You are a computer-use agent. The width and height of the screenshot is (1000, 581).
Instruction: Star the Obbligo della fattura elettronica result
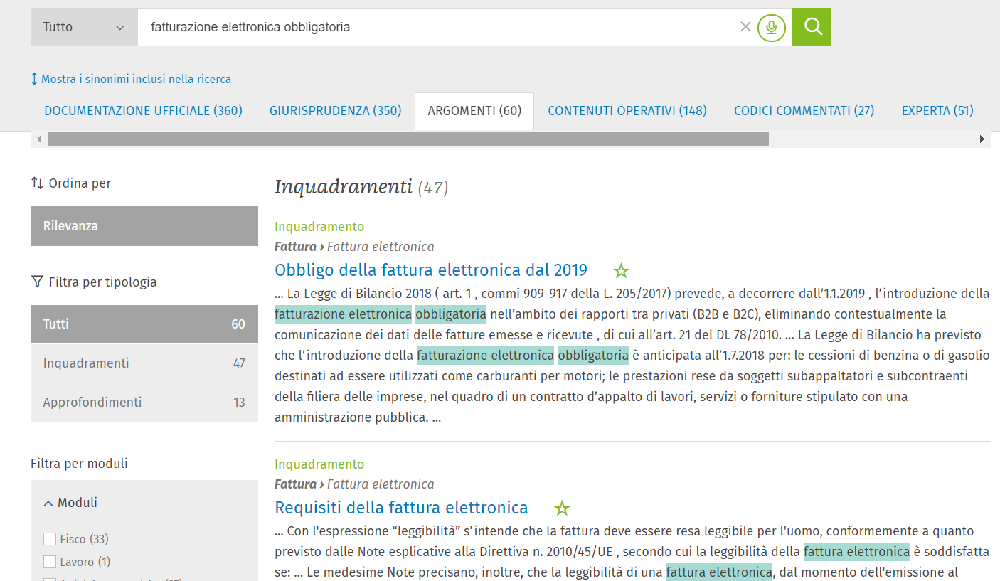point(621,271)
